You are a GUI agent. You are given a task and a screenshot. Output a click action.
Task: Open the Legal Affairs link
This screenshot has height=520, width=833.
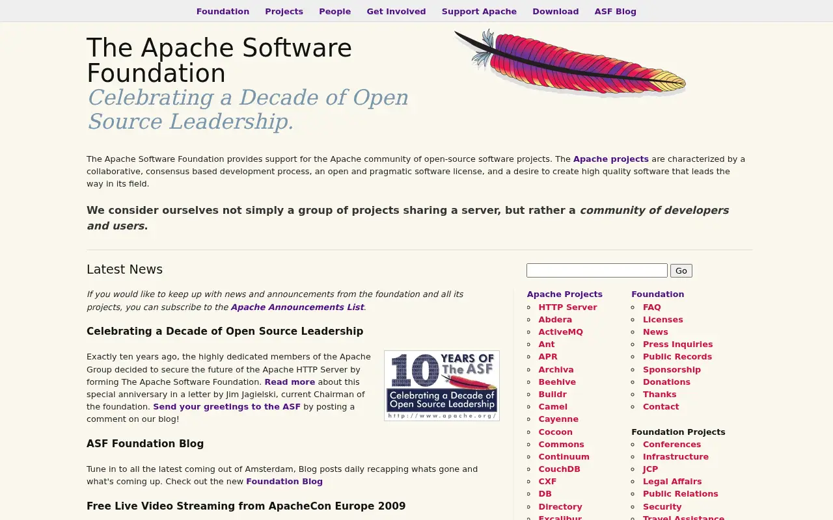point(672,481)
